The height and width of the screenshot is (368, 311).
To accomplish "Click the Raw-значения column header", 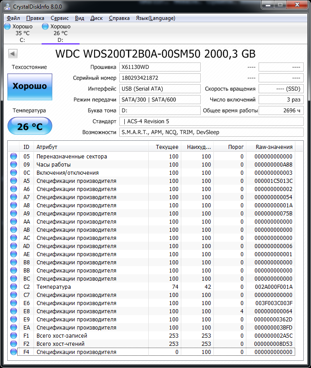I will (271, 147).
